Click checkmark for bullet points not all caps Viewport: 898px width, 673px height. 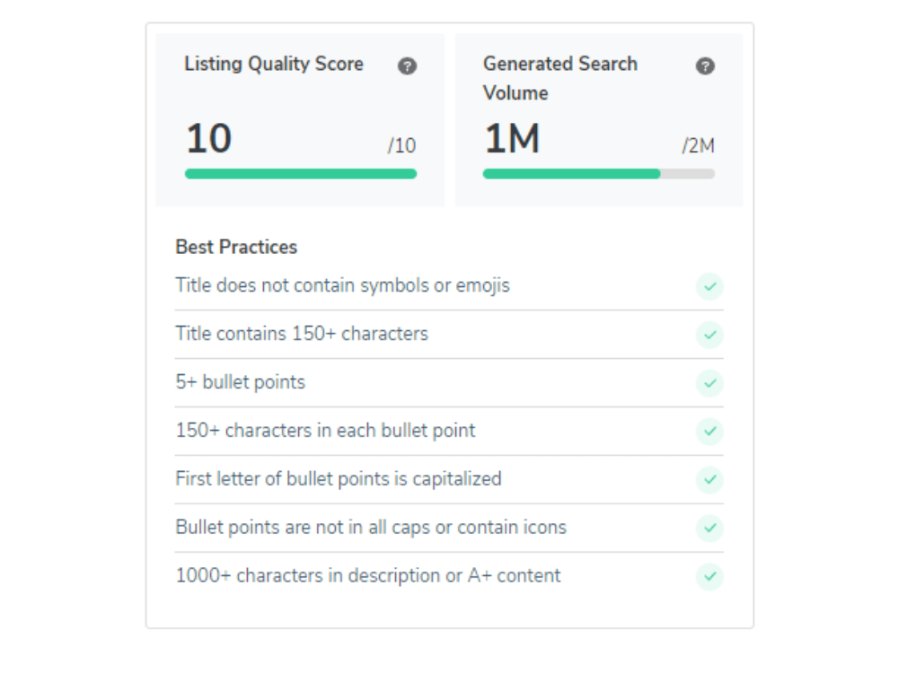(709, 528)
